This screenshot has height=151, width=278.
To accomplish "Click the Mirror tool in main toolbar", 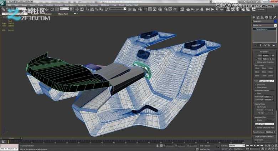I will click(x=130, y=9).
